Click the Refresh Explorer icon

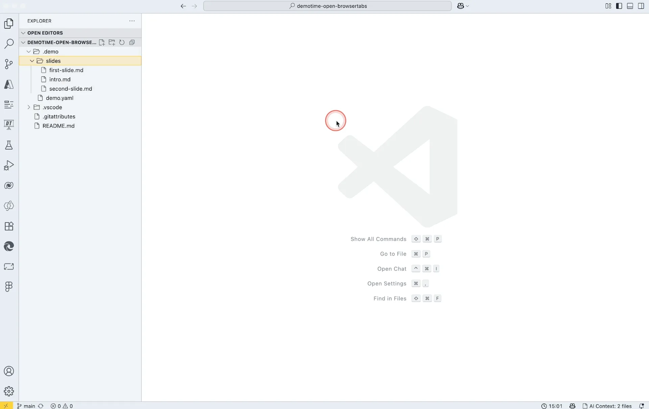point(122,42)
